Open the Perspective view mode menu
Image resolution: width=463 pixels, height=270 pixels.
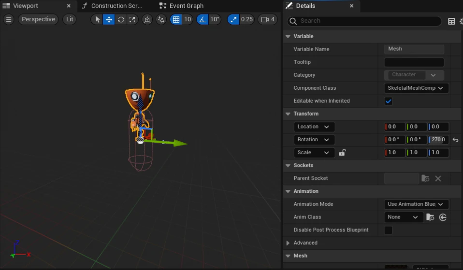coord(38,19)
